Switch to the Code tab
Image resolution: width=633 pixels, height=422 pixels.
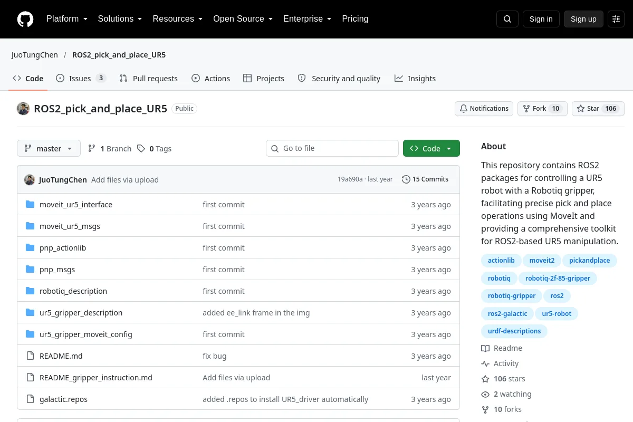pyautogui.click(x=28, y=78)
